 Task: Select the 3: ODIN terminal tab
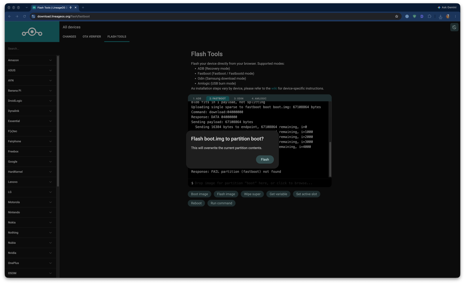[x=239, y=99]
